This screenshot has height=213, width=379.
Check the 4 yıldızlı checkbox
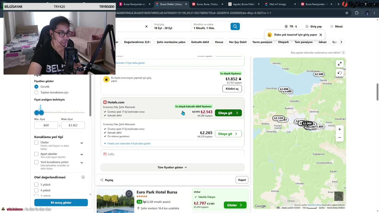pyautogui.click(x=36, y=190)
